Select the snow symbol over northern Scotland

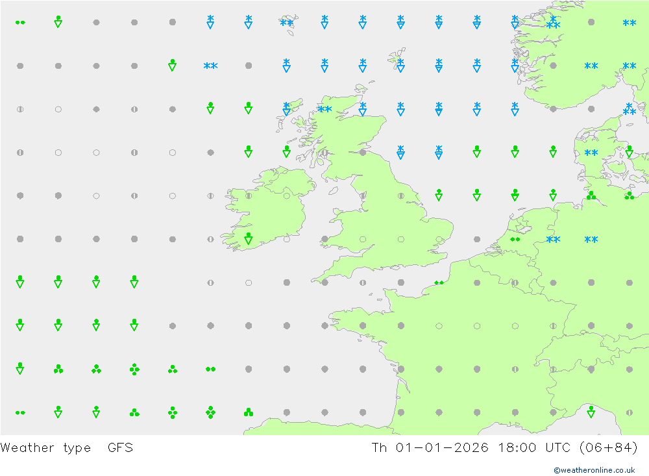[x=324, y=109]
